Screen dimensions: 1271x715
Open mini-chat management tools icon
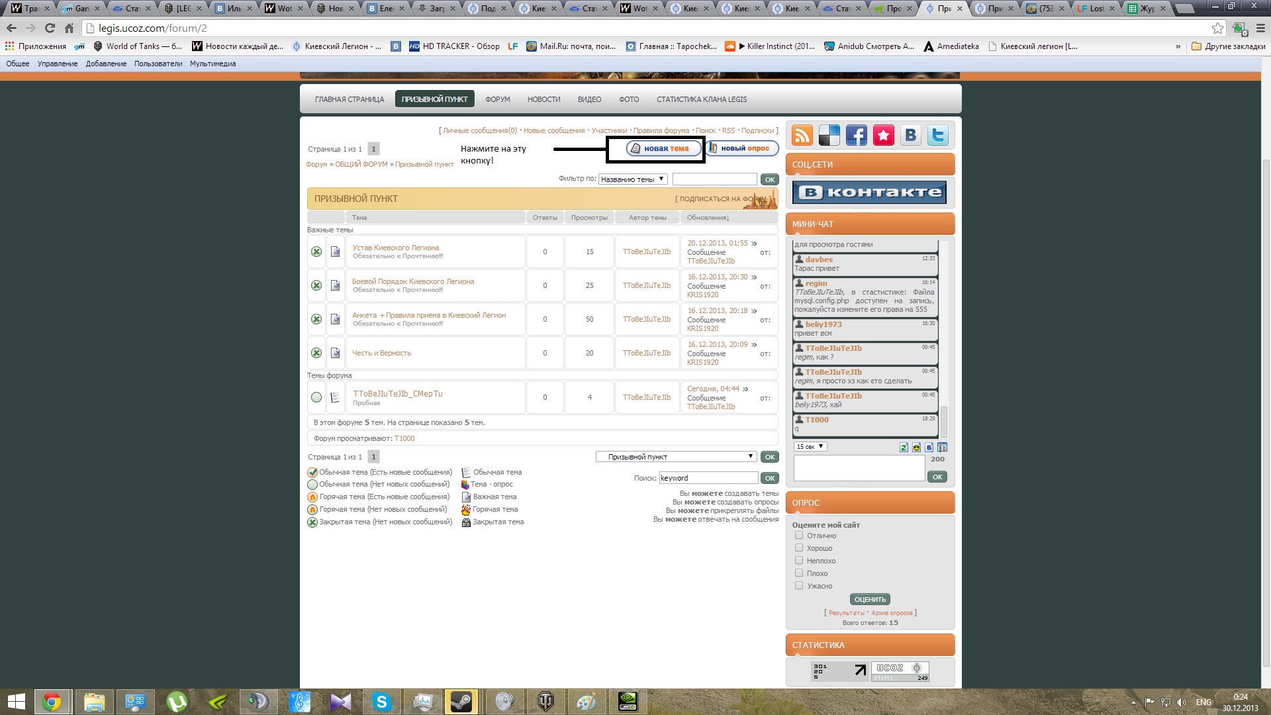pos(942,448)
